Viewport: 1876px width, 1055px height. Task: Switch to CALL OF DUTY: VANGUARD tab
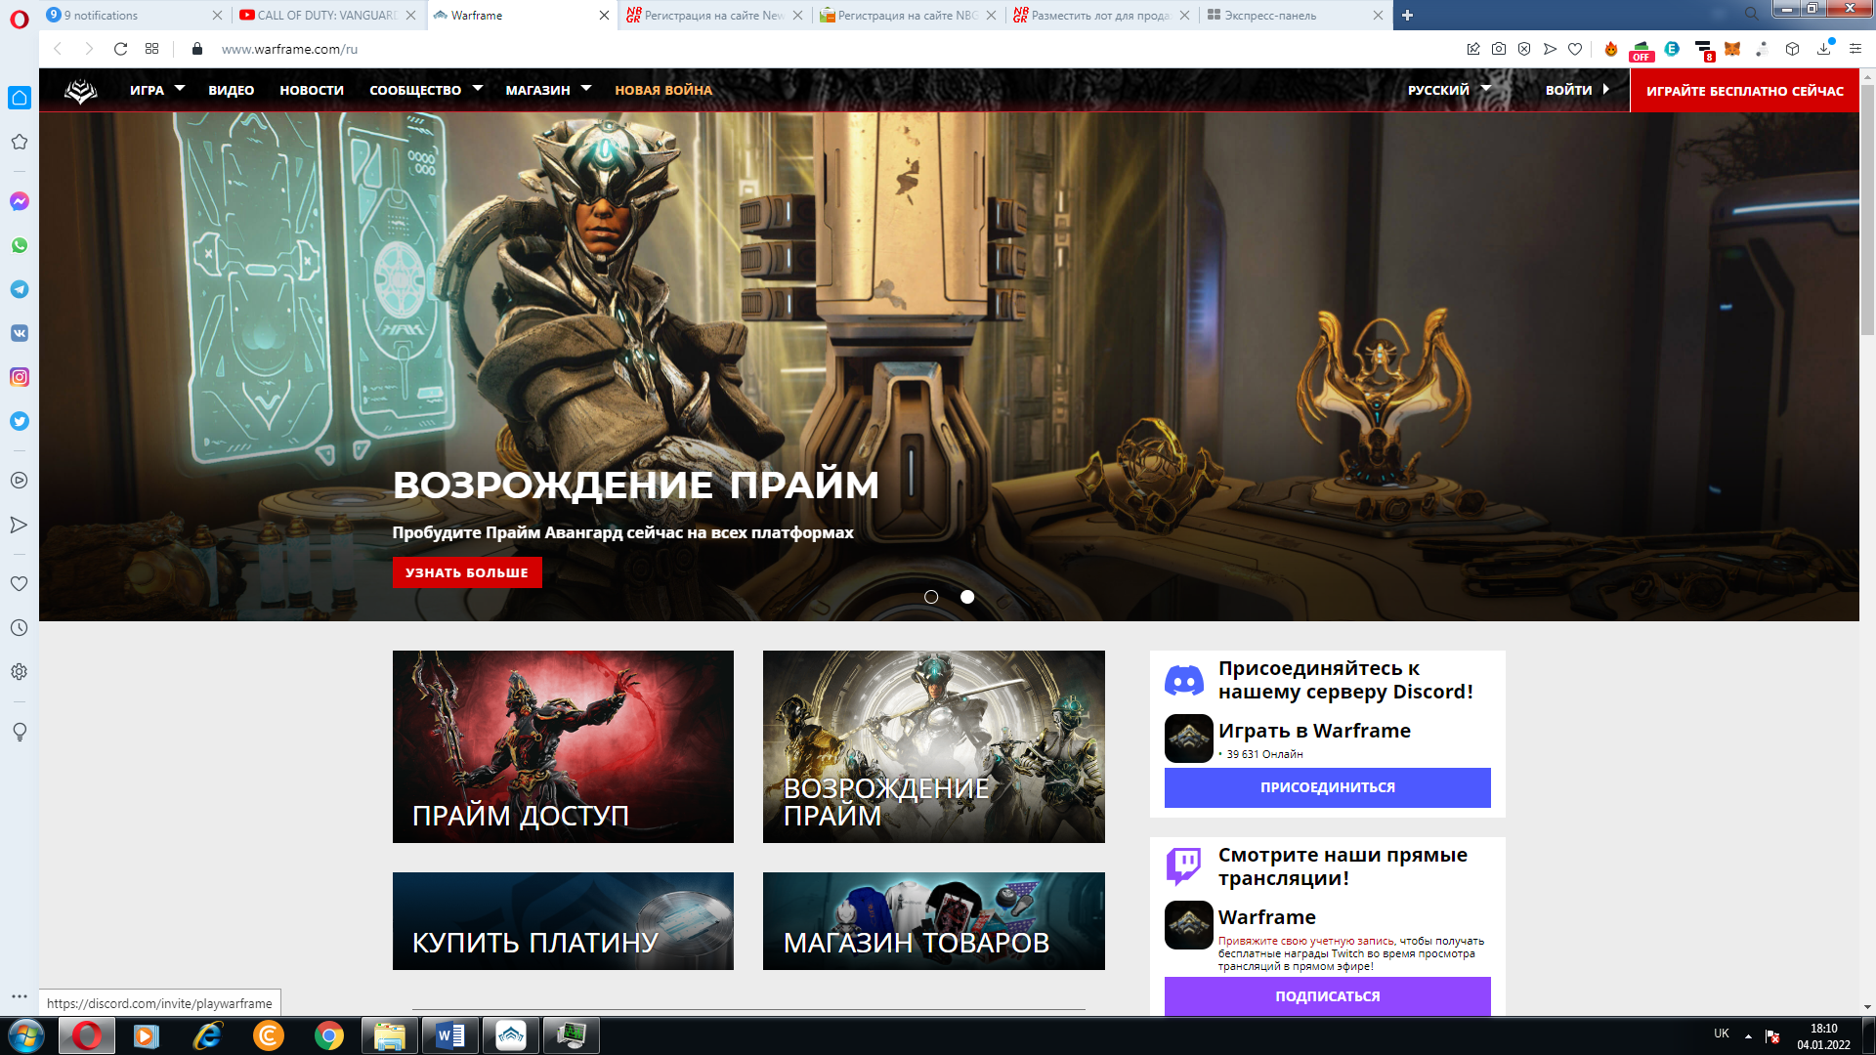click(x=326, y=15)
